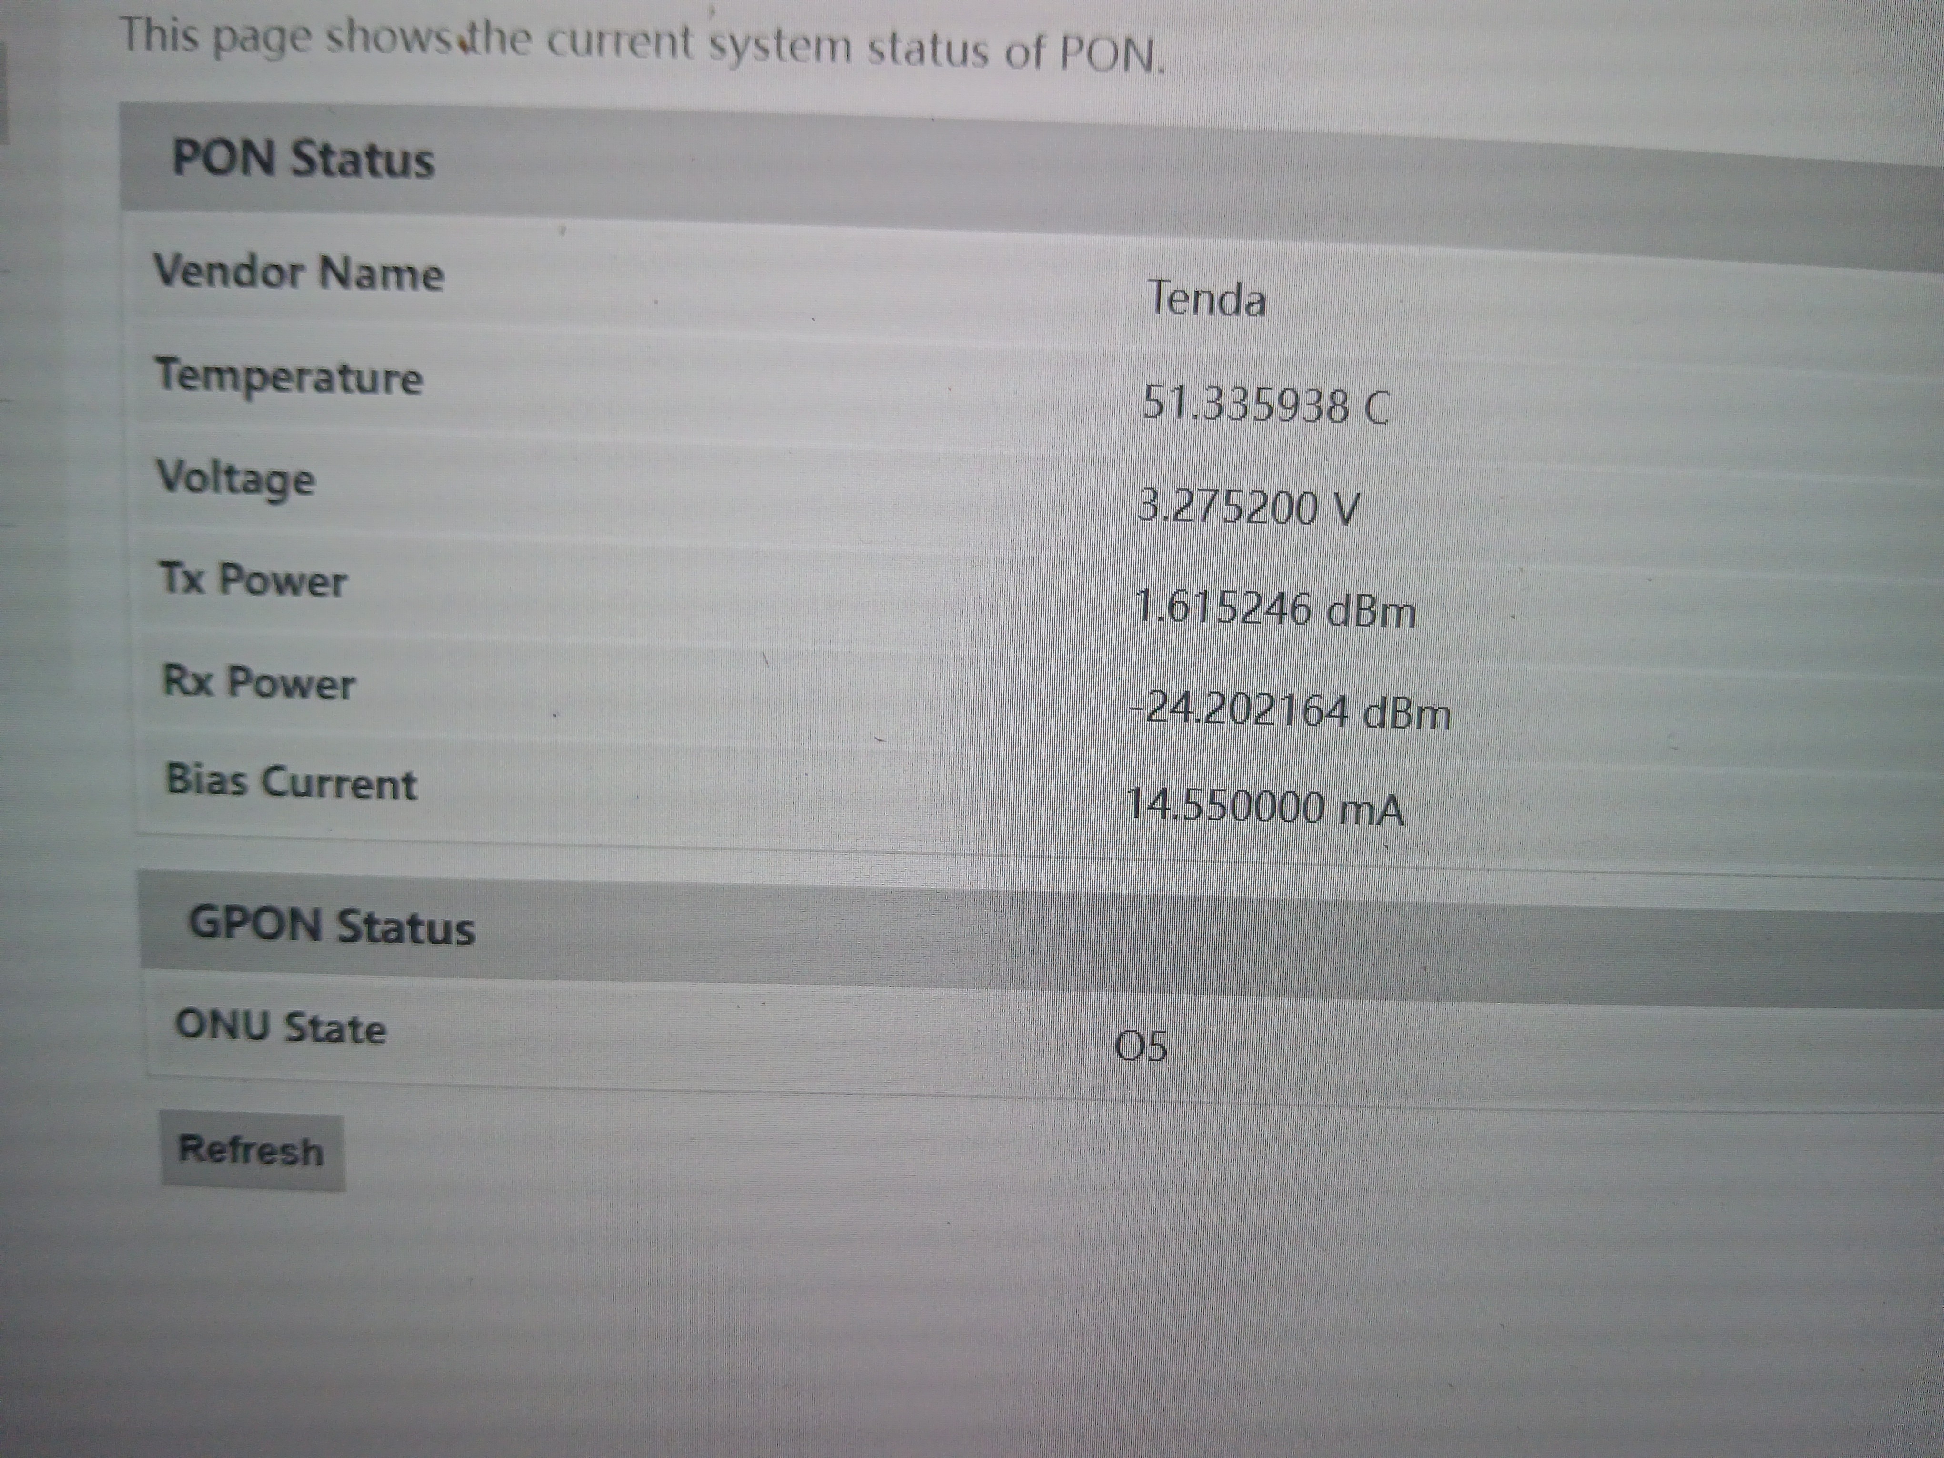Click the PON Status section header
This screenshot has width=1944, height=1458.
[303, 159]
